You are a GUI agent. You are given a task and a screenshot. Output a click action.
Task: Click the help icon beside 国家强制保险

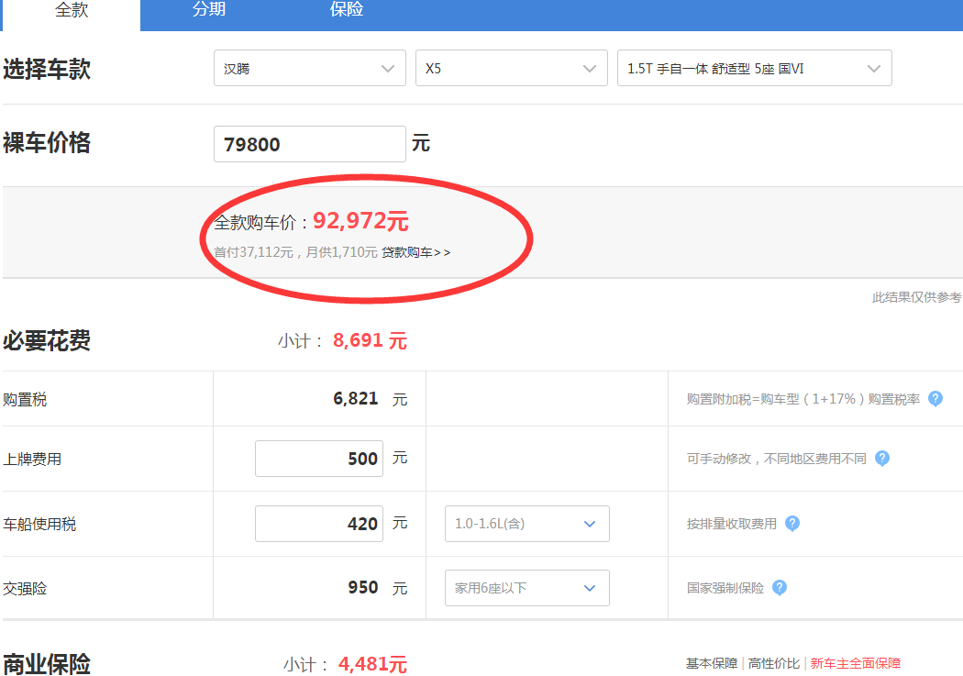click(780, 588)
